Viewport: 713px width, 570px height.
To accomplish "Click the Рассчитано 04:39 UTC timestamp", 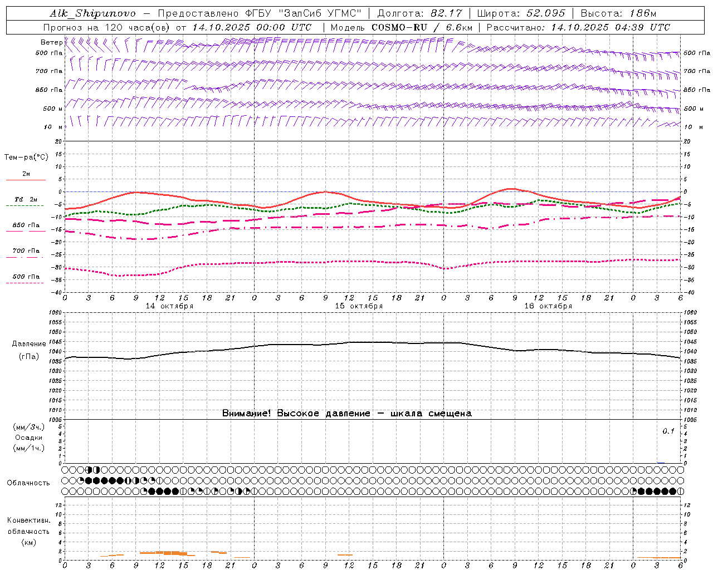I will click(x=578, y=27).
